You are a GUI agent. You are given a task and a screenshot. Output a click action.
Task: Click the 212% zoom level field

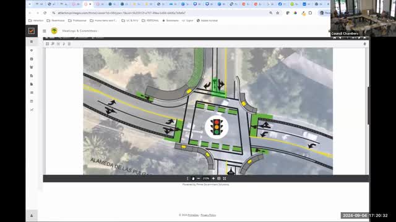pos(206,178)
